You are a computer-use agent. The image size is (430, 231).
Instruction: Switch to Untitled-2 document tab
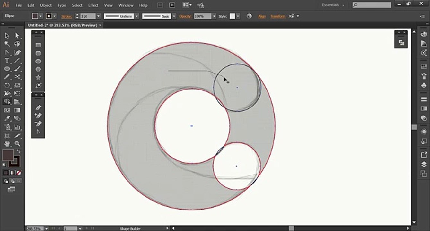pyautogui.click(x=62, y=25)
